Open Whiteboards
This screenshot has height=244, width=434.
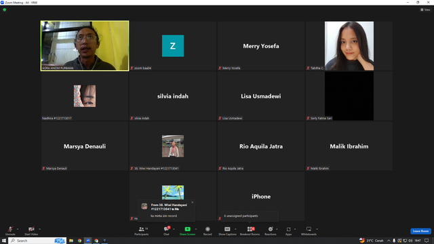click(309, 230)
